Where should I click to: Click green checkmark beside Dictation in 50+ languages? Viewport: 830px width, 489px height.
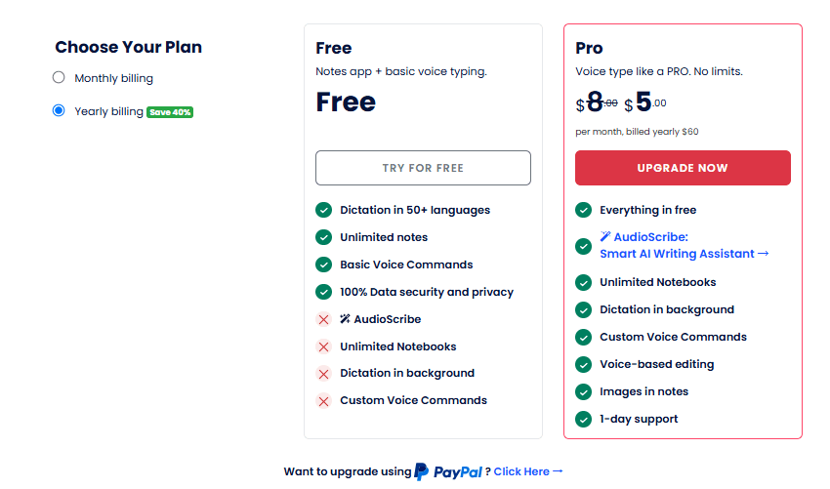click(323, 210)
